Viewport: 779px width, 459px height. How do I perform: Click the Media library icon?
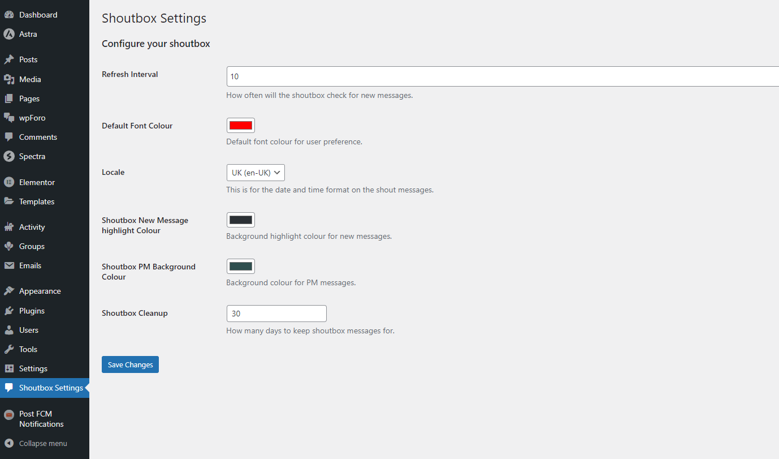pyautogui.click(x=9, y=79)
